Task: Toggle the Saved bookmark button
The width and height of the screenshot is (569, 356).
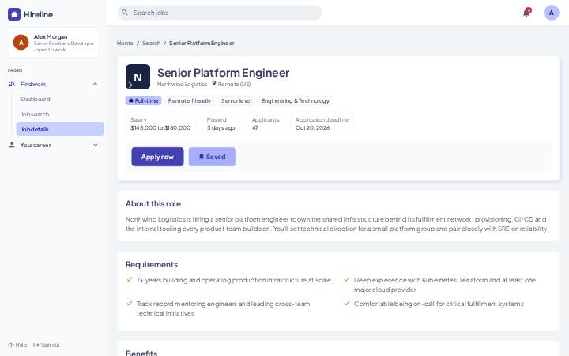Action: 212,157
